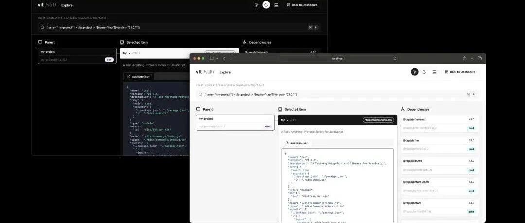Click the prod badge on @tapjs/after-each
The image size is (525, 223).
(x=471, y=128)
